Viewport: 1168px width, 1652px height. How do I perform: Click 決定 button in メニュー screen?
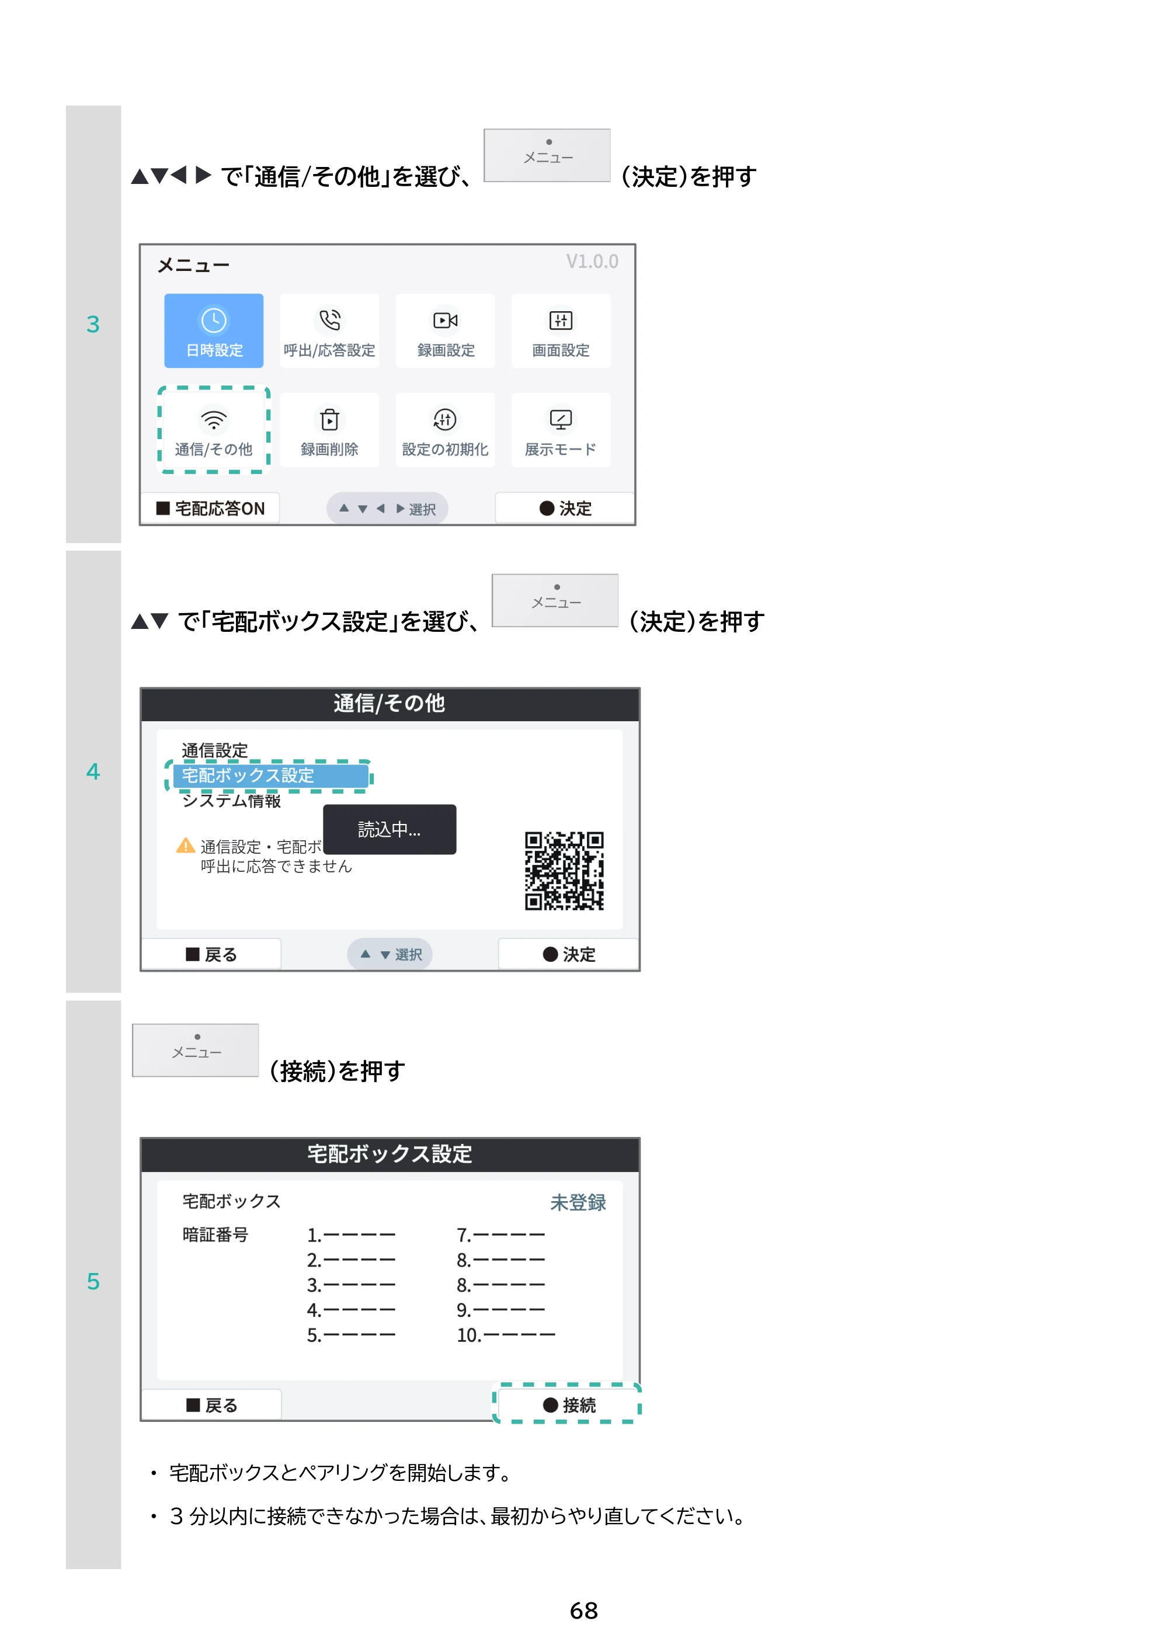(x=565, y=509)
